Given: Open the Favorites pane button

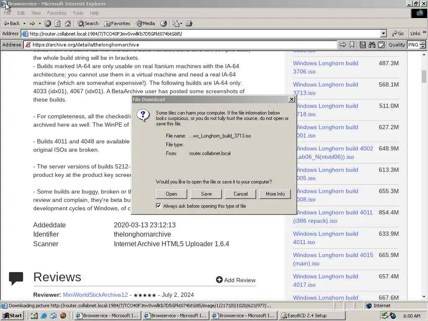Looking at the screenshot, I should [x=117, y=23].
